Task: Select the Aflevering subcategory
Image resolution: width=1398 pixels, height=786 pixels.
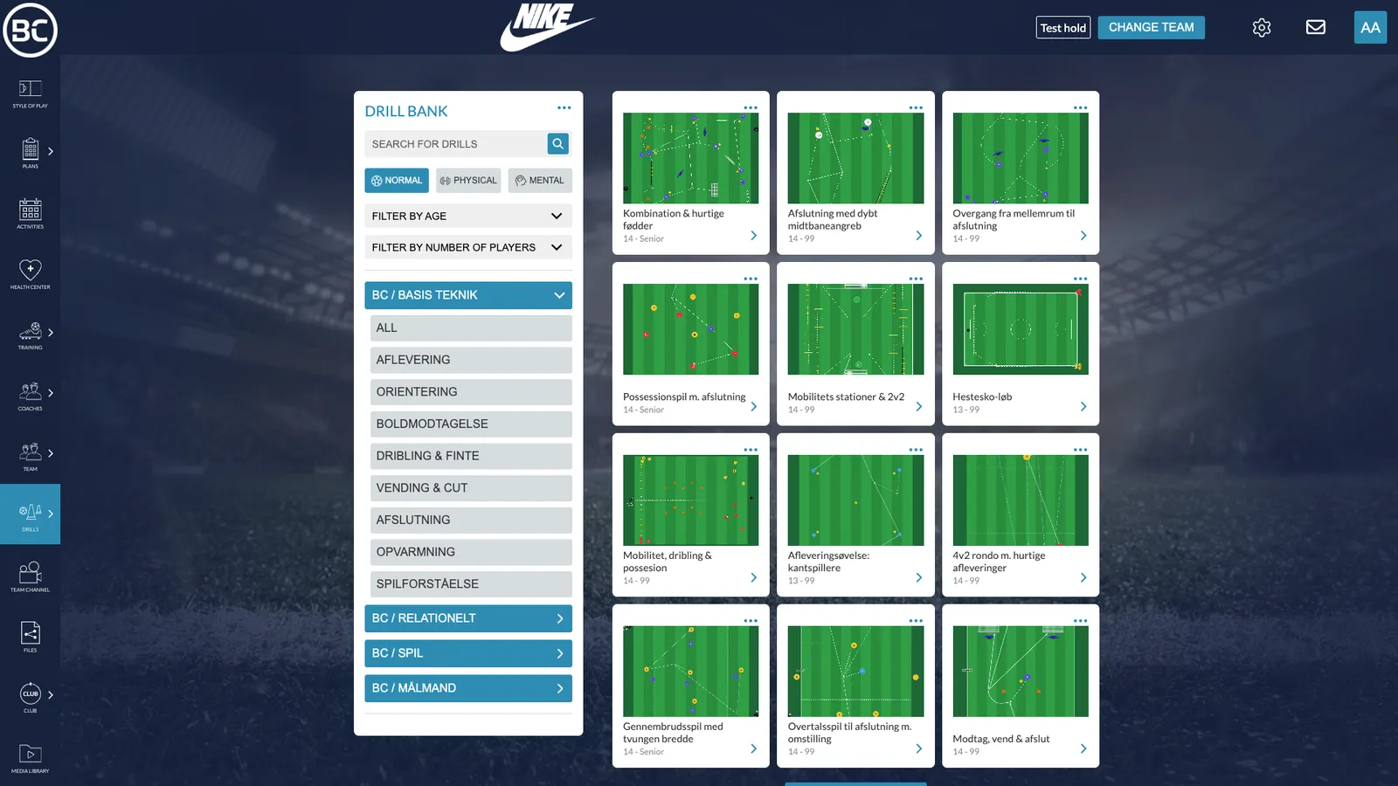Action: (x=471, y=360)
